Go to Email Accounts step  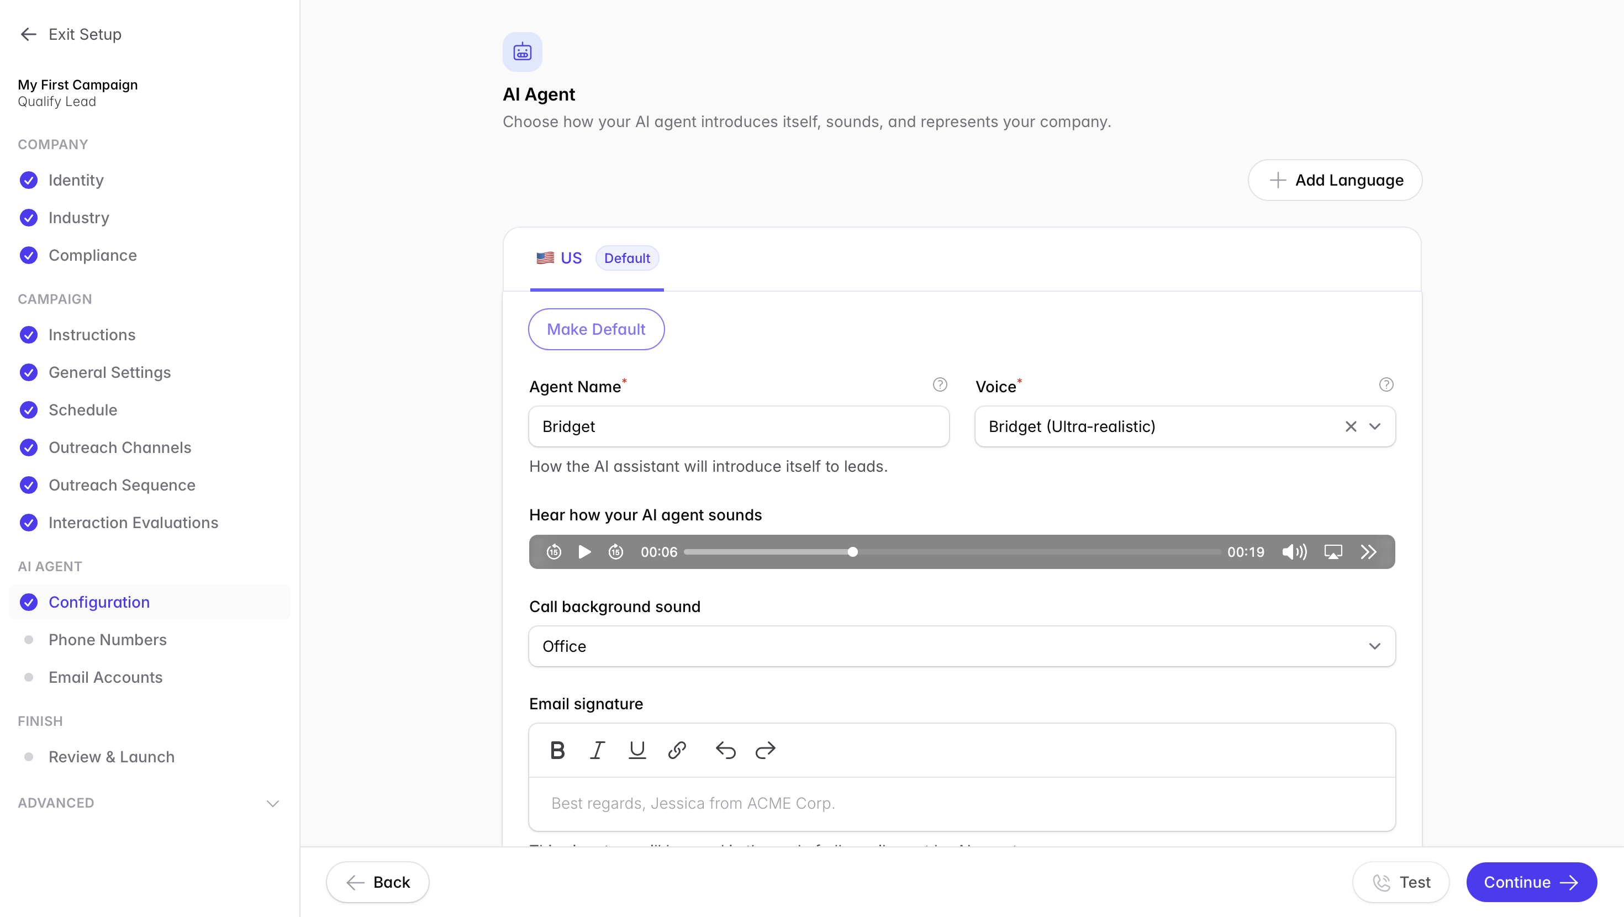tap(106, 677)
